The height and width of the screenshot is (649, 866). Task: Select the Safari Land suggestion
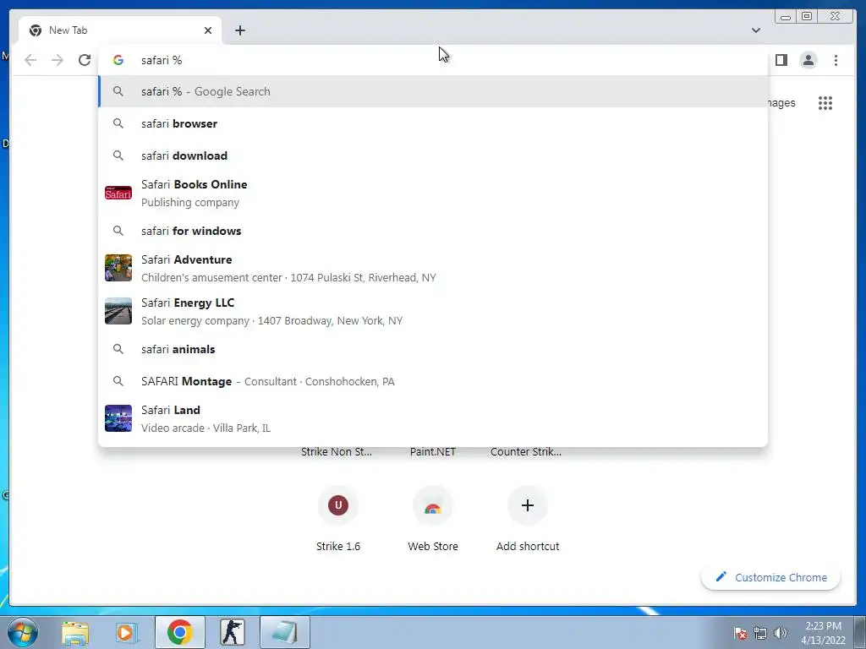(x=433, y=418)
